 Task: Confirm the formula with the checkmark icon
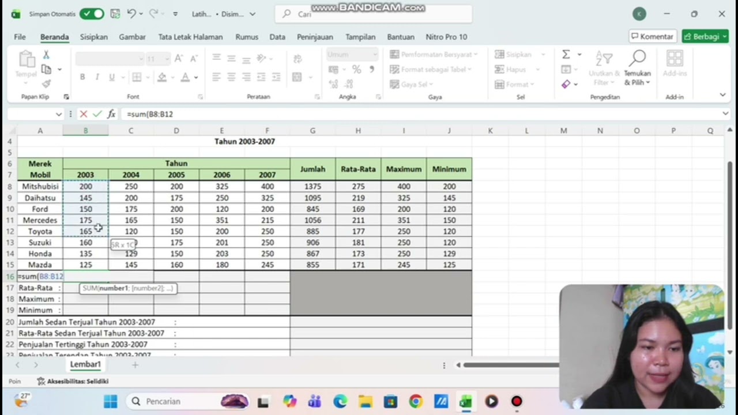[x=97, y=114]
